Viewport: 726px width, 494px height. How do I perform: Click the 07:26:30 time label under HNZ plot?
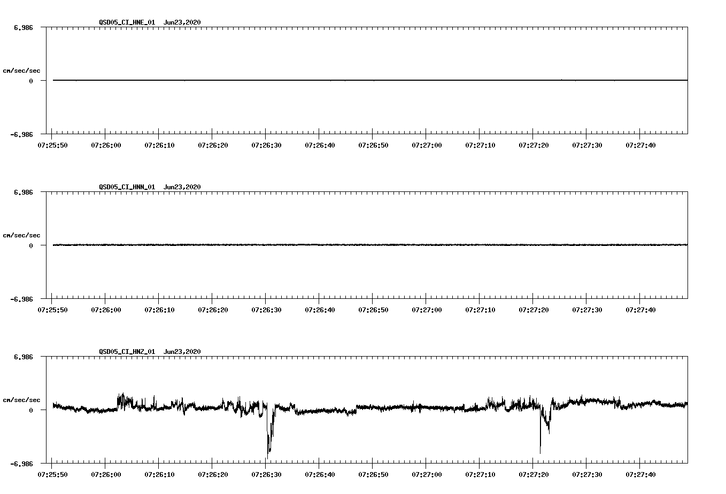[x=266, y=474]
